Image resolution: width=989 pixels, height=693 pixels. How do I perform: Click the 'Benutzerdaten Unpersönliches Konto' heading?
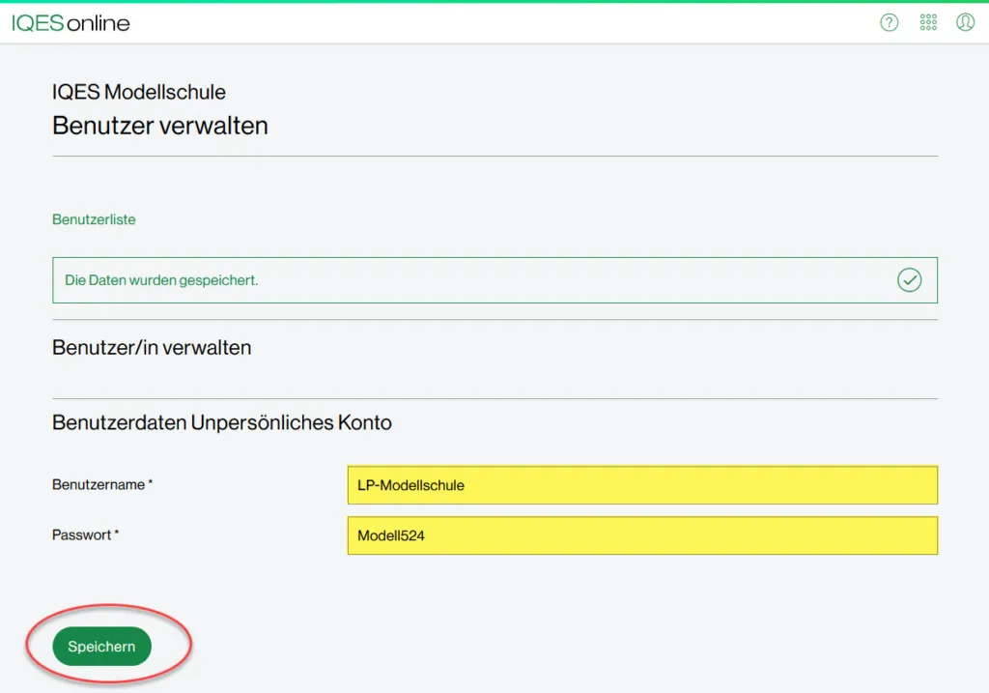coord(222,422)
